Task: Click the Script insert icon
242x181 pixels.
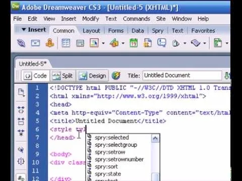Action: pyautogui.click(x=196, y=43)
